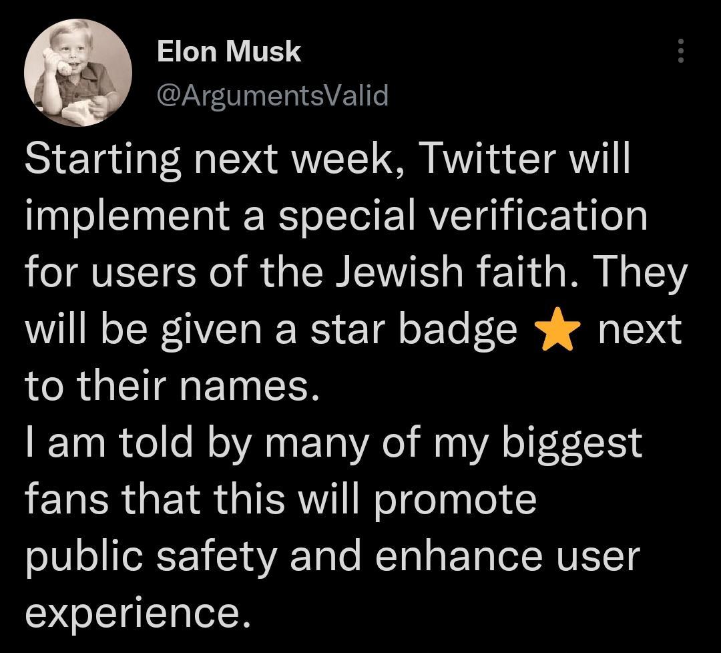This screenshot has height=653, width=721.
Task: Click the word 'verification' in the tweet
Action: 539,215
